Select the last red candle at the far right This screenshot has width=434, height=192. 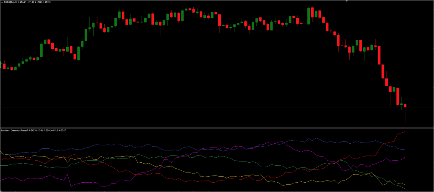405,105
